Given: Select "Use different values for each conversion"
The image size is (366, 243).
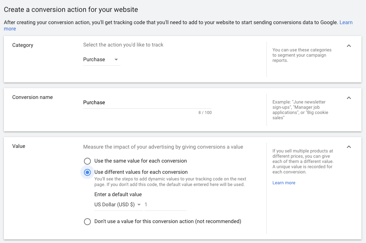Looking at the screenshot, I should (87, 172).
